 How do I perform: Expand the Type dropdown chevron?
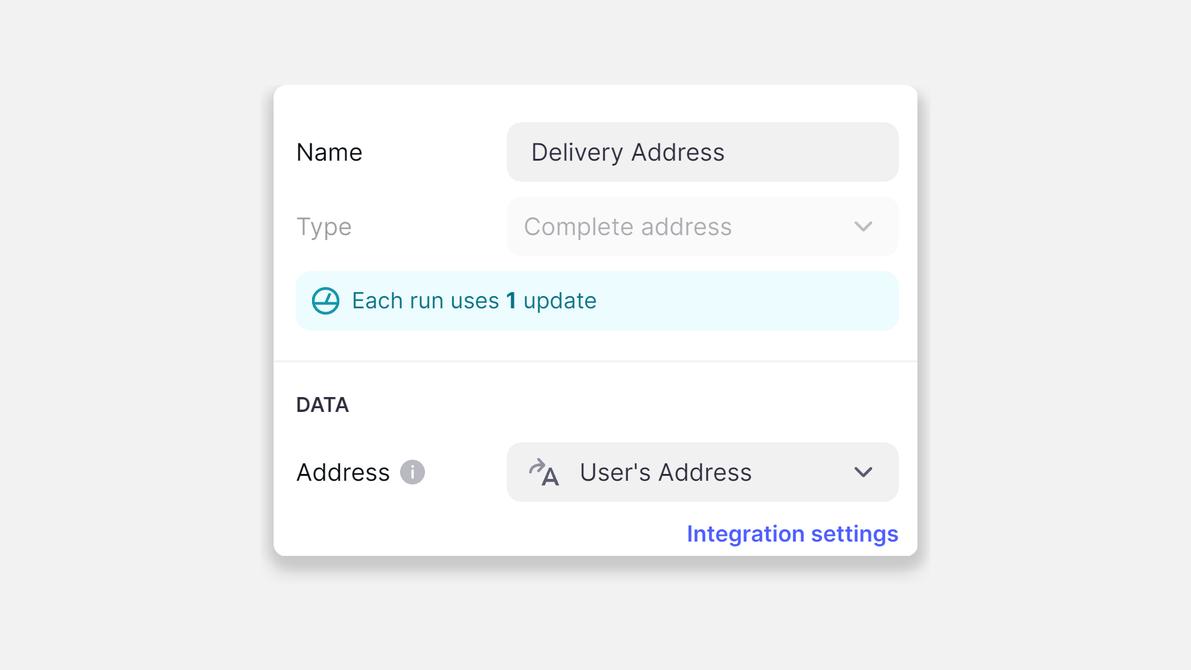pyautogui.click(x=863, y=226)
